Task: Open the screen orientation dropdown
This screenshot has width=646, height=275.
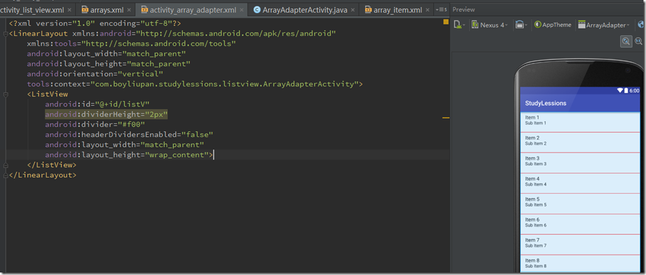Action: [521, 25]
